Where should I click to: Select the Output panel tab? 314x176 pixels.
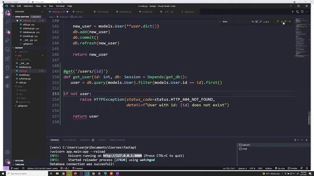coord(102,140)
